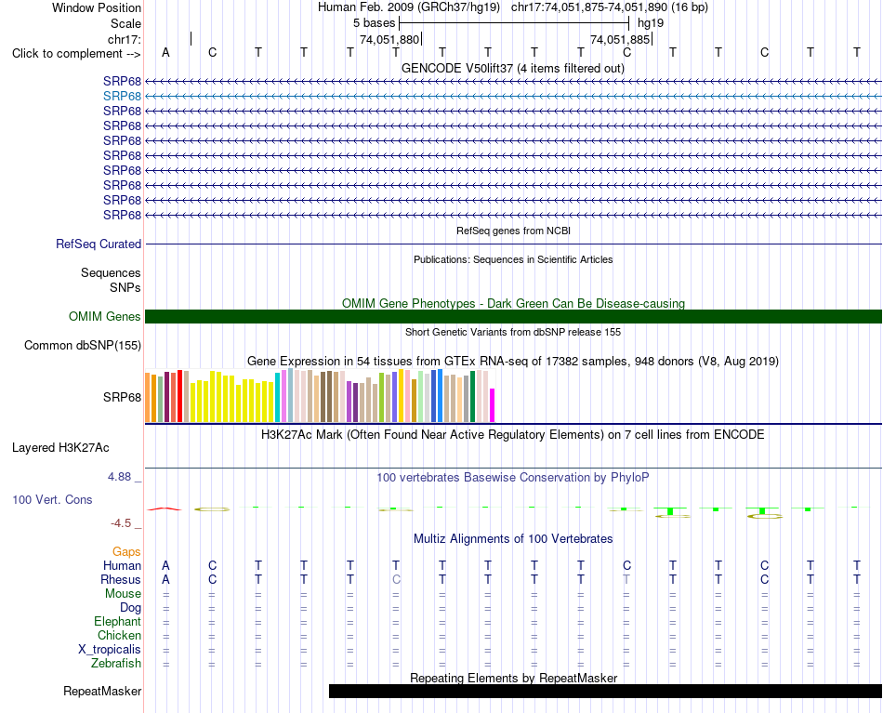883x713 pixels.
Task: Open the RepeatMasker track label
Action: 102,691
